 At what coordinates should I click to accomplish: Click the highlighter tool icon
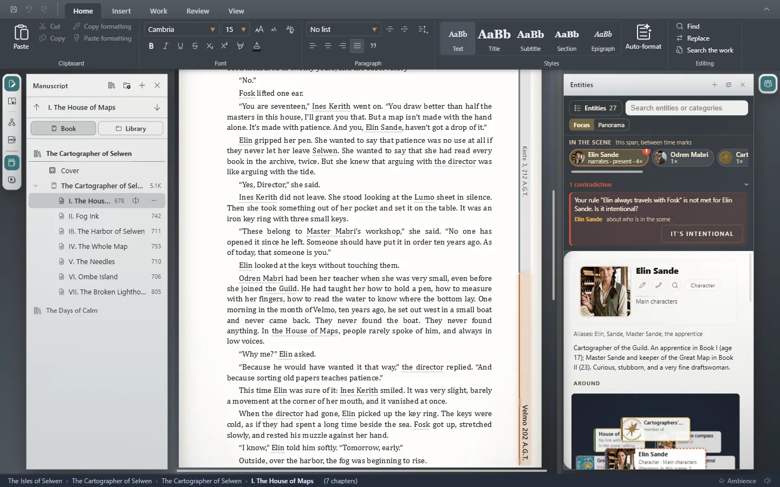pos(240,46)
